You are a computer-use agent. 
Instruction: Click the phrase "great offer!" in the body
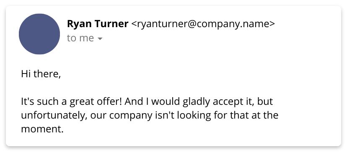(96, 102)
